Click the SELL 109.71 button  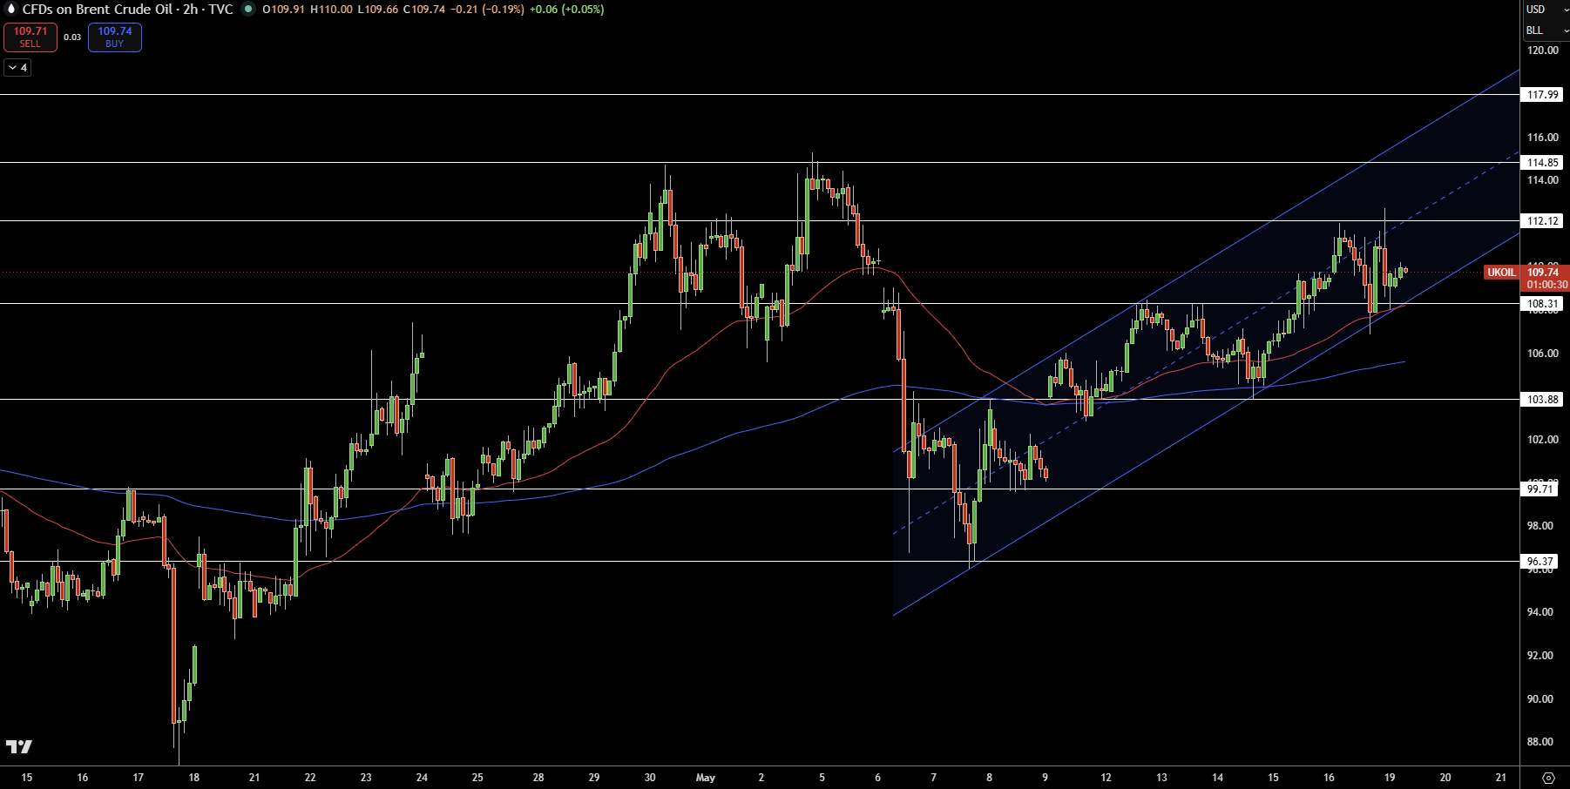coord(30,37)
